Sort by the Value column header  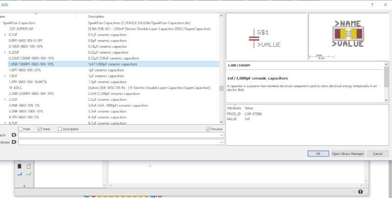coord(249,108)
